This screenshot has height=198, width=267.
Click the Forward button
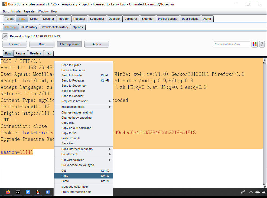(x=15, y=44)
